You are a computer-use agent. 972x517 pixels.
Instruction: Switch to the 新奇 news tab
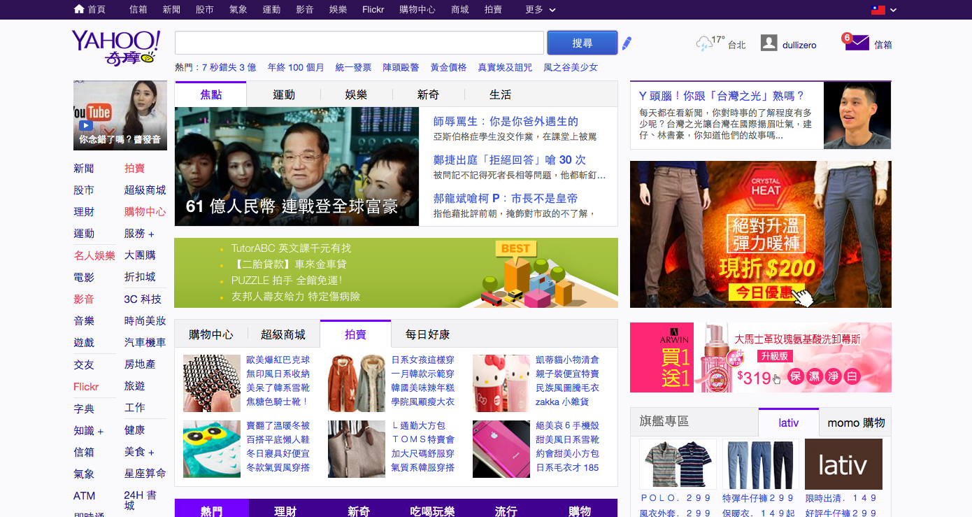pos(428,94)
